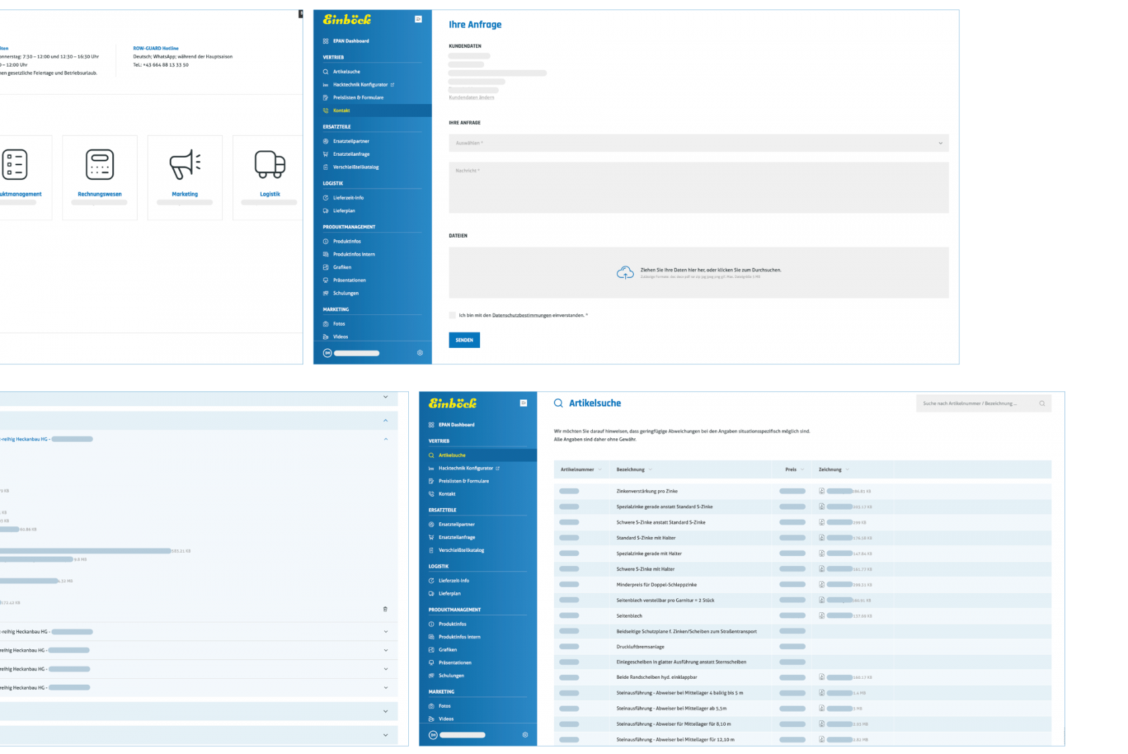Click the trash icon in the expanded list
The image size is (1128, 754).
pos(385,609)
